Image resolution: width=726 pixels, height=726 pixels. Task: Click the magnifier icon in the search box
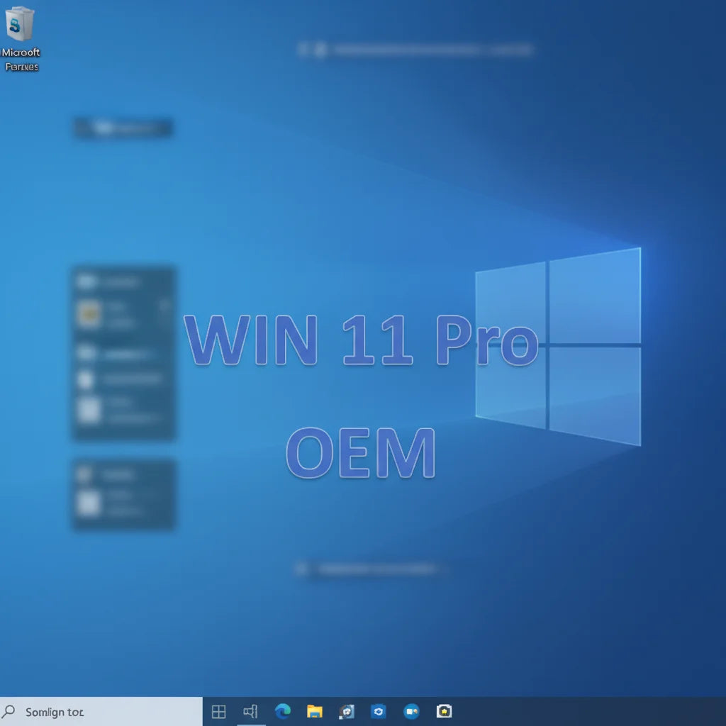[x=9, y=710]
